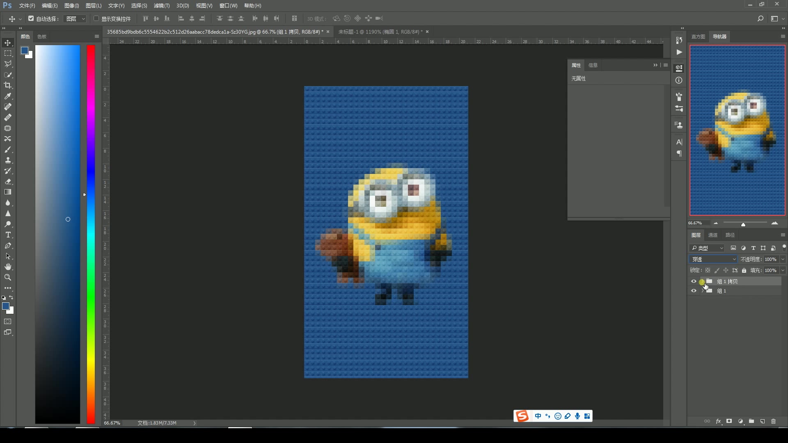
Task: Delete layer with trash icon
Action: coord(774,421)
